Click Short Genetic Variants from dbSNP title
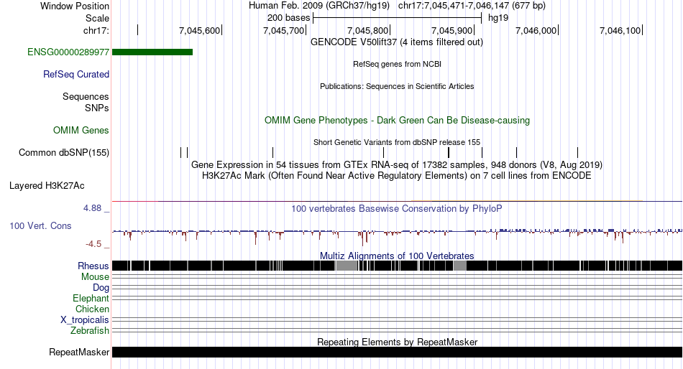Image resolution: width=683 pixels, height=369 pixels. pyautogui.click(x=397, y=142)
